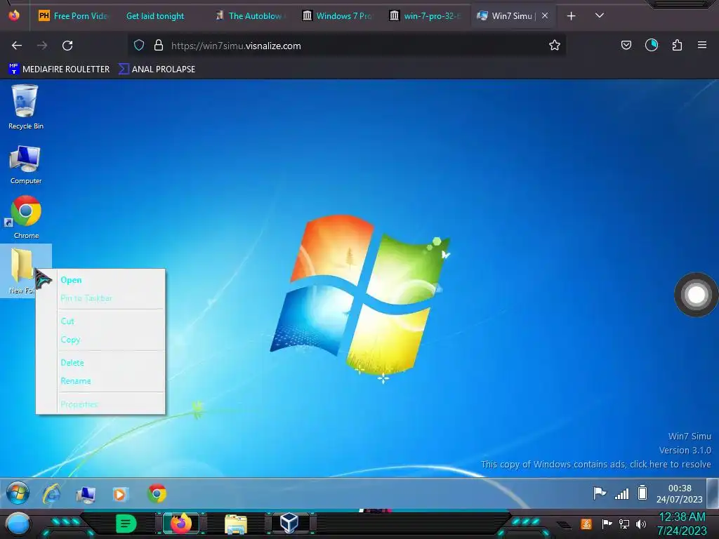This screenshot has width=719, height=539.
Task: Save page to Pocket
Action: (x=626, y=45)
